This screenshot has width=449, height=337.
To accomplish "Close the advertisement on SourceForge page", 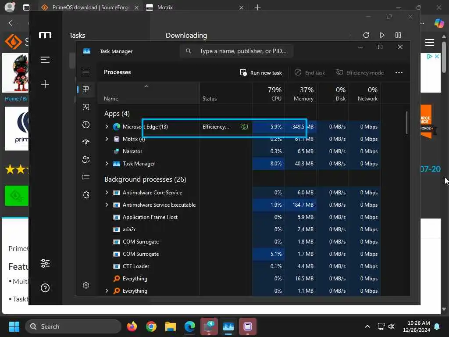I will (x=437, y=57).
